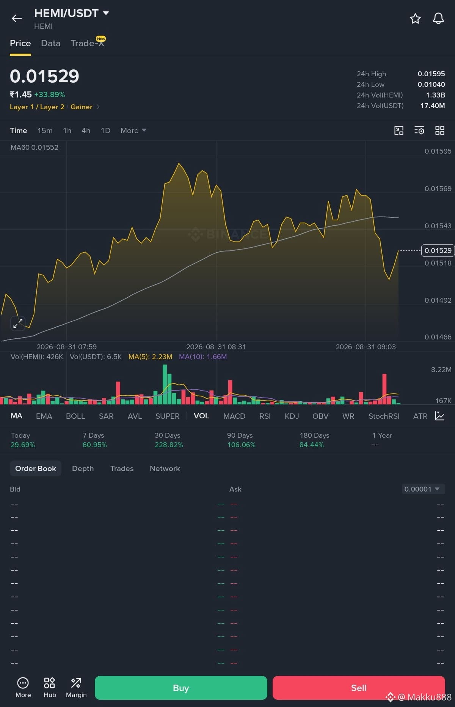Open the multi-chart grid layout icon
455x707 pixels.
point(440,130)
